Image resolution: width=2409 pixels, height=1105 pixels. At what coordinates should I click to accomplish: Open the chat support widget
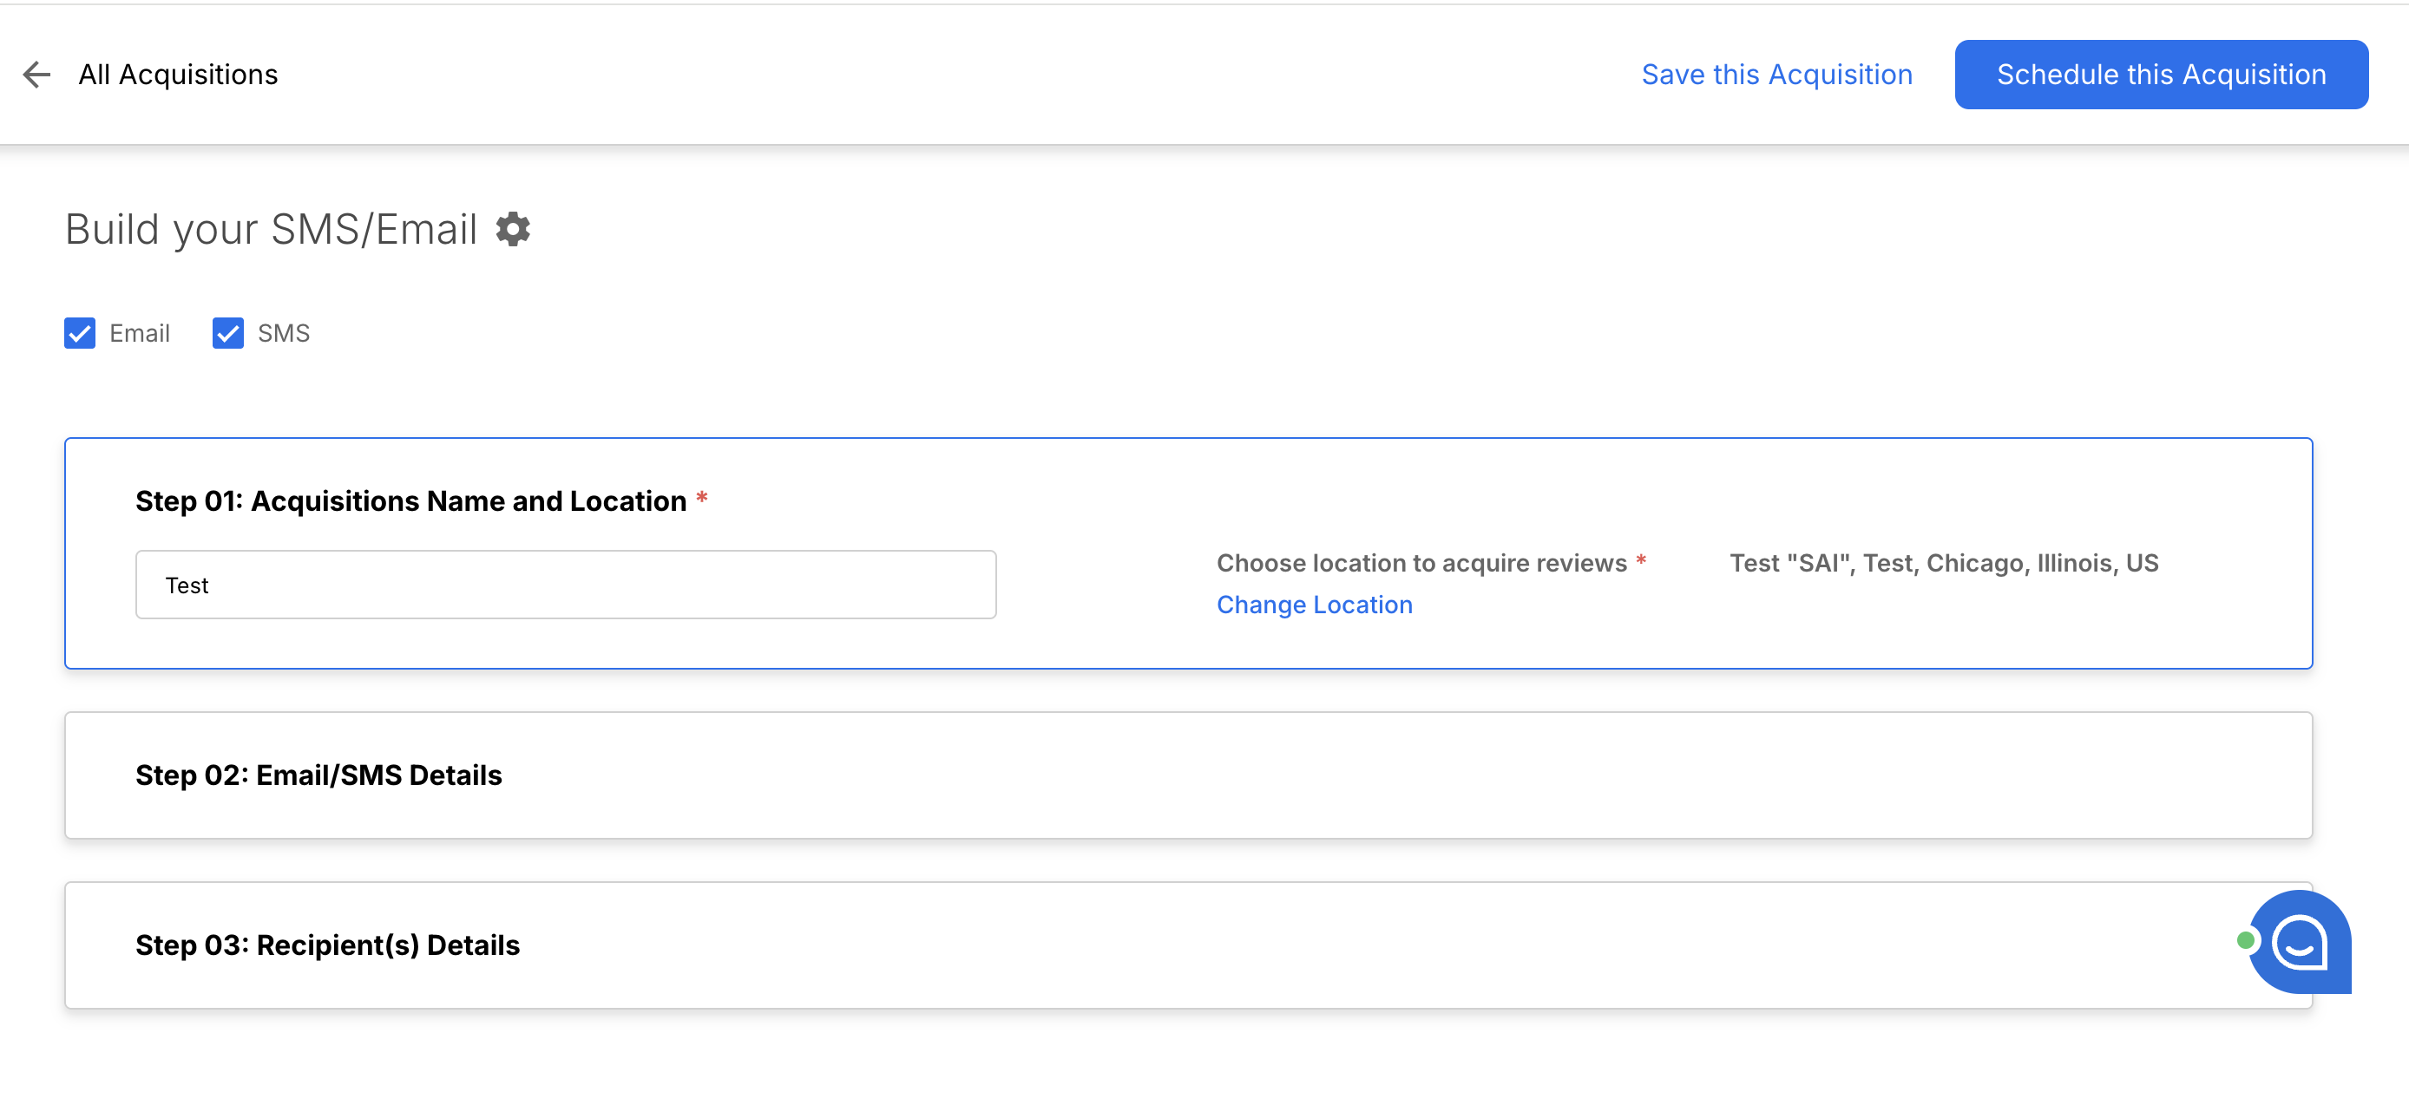pos(2300,941)
